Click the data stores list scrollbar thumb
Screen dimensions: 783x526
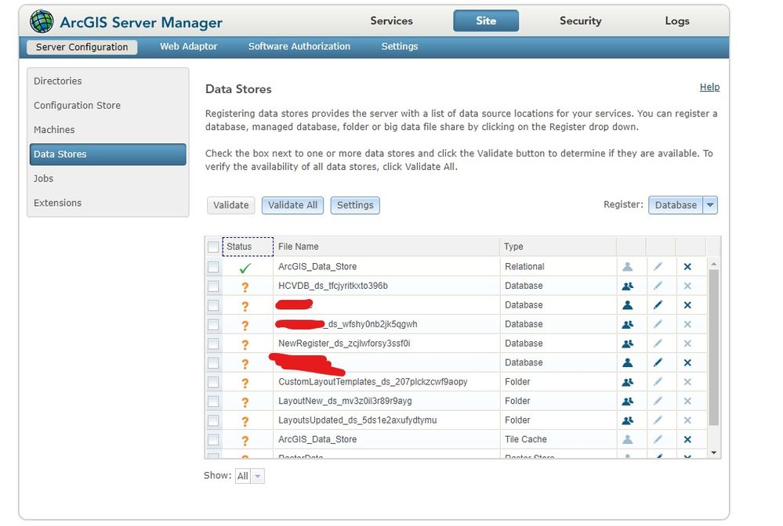[x=713, y=348]
